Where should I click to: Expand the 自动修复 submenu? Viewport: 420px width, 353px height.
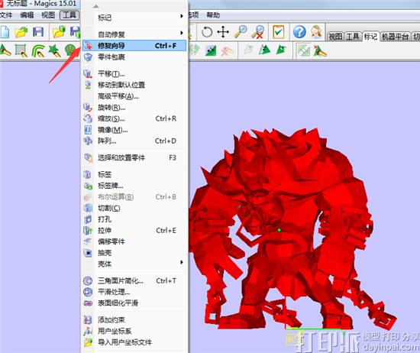134,34
